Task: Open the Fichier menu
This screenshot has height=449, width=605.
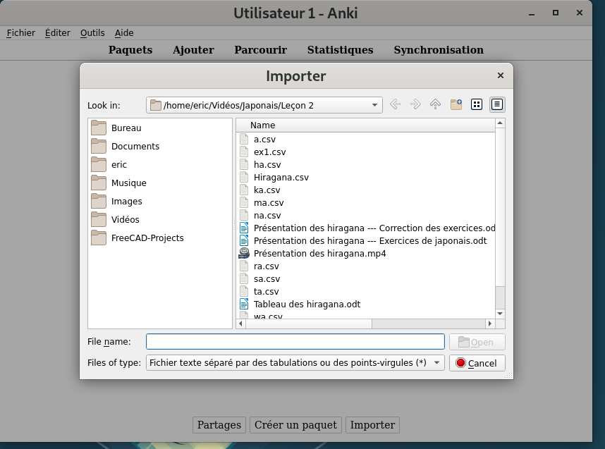Action: [20, 32]
